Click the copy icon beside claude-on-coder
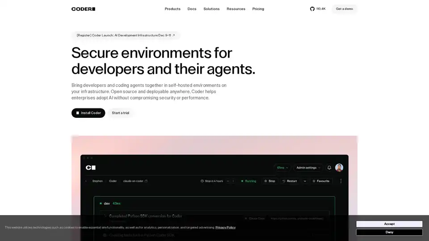 (x=146, y=181)
